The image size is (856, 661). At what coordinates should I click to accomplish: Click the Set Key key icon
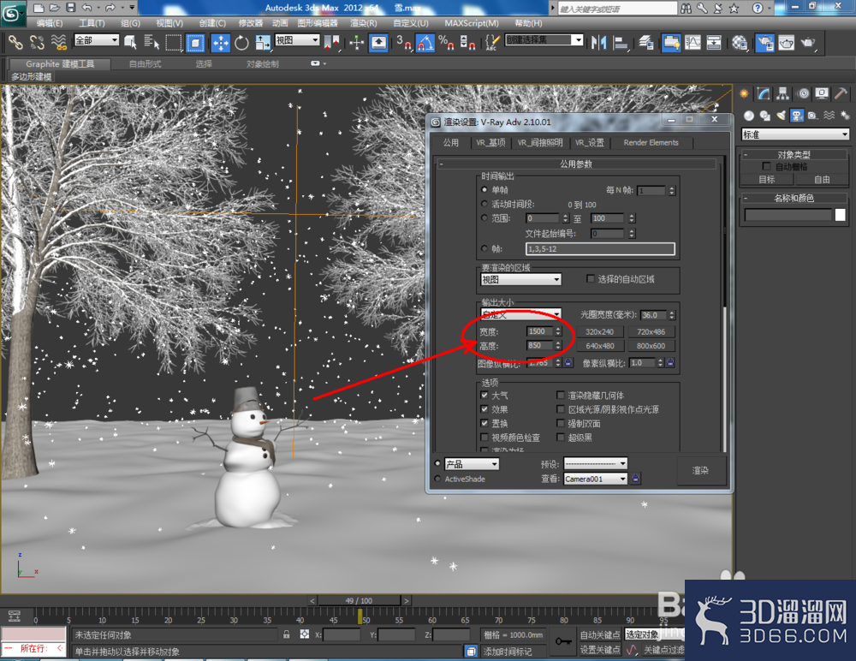(x=563, y=641)
